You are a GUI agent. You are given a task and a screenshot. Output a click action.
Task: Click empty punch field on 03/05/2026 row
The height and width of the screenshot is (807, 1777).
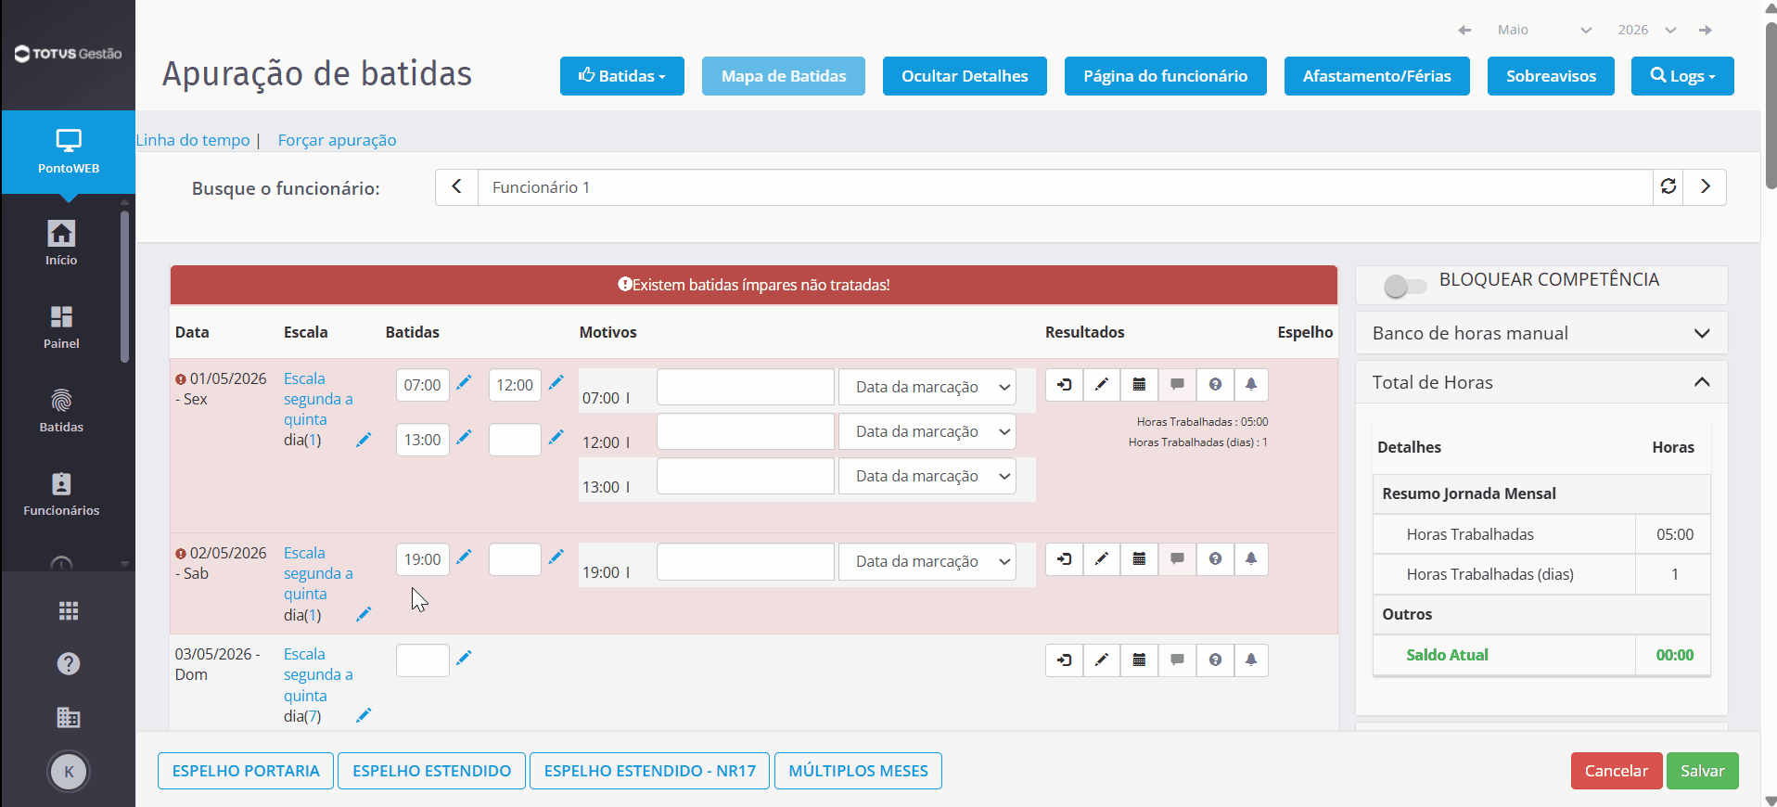(x=423, y=660)
